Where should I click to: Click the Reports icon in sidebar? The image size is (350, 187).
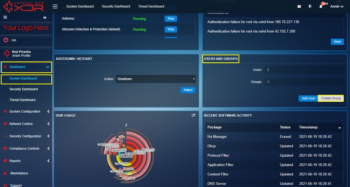(5, 161)
